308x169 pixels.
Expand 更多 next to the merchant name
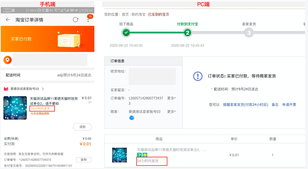point(171,112)
